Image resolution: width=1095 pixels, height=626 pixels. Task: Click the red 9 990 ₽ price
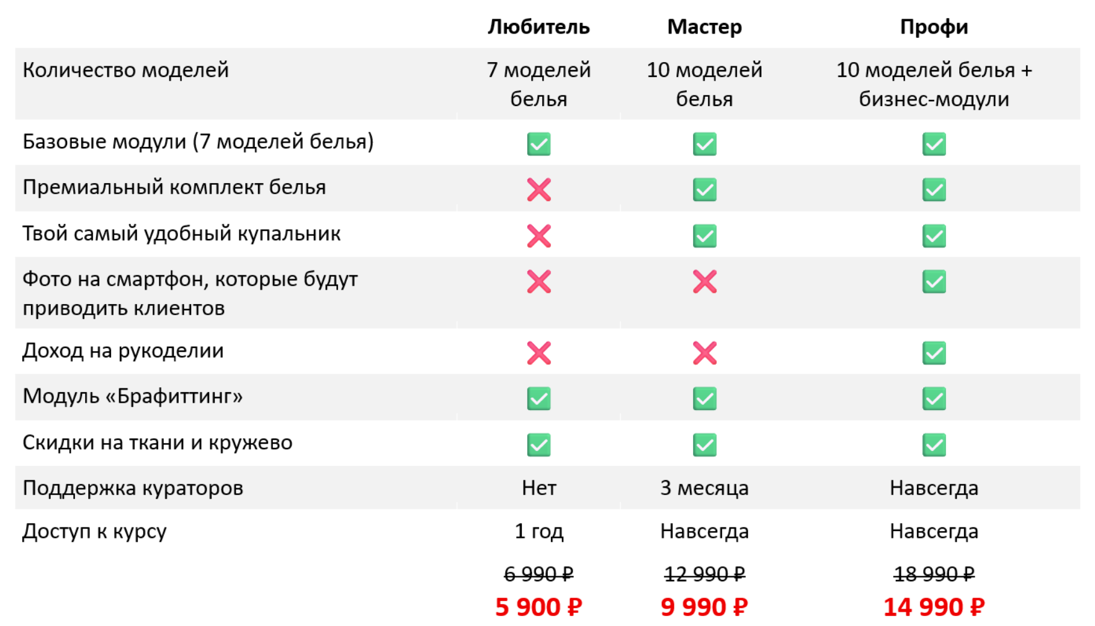tap(704, 607)
